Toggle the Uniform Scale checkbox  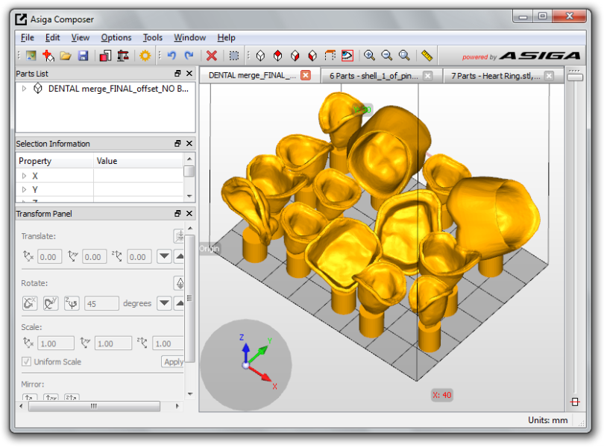26,361
